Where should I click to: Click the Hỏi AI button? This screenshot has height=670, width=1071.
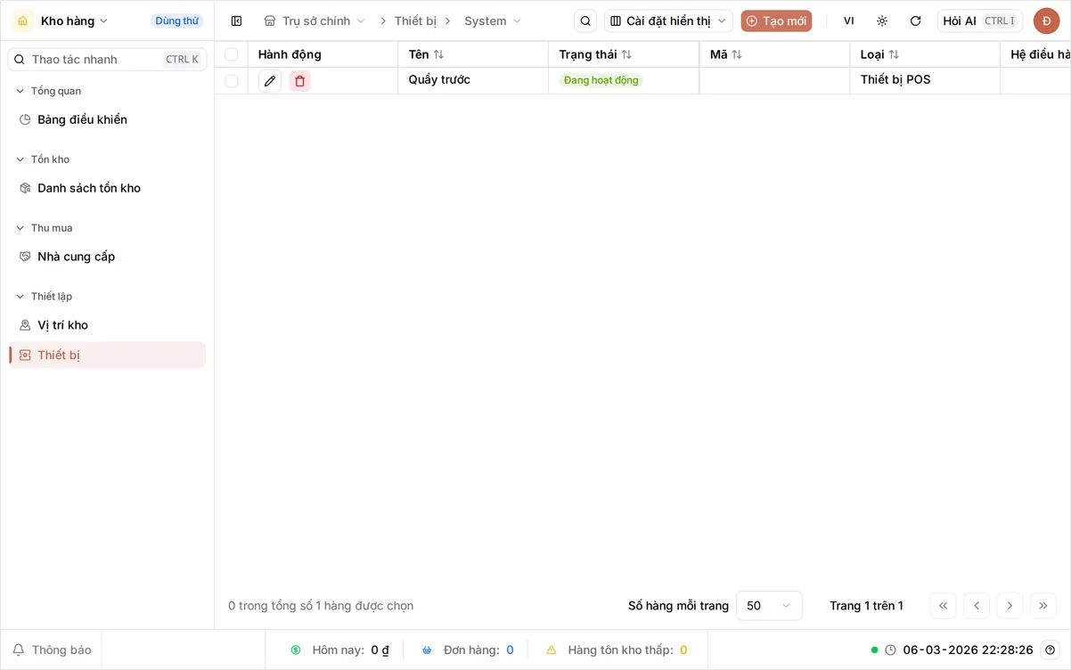pyautogui.click(x=980, y=20)
